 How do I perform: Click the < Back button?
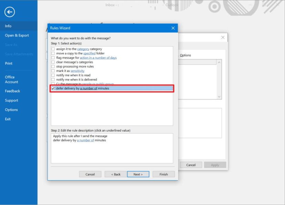click(116, 174)
